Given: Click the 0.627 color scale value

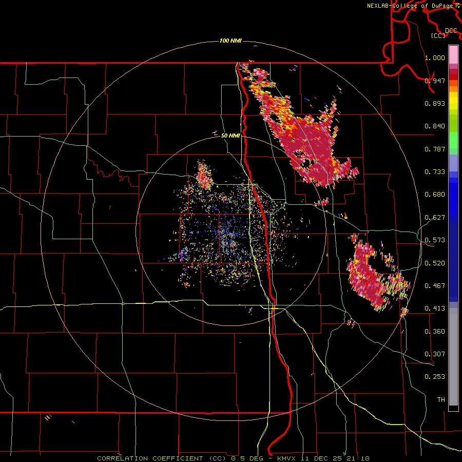Looking at the screenshot, I should (x=435, y=218).
